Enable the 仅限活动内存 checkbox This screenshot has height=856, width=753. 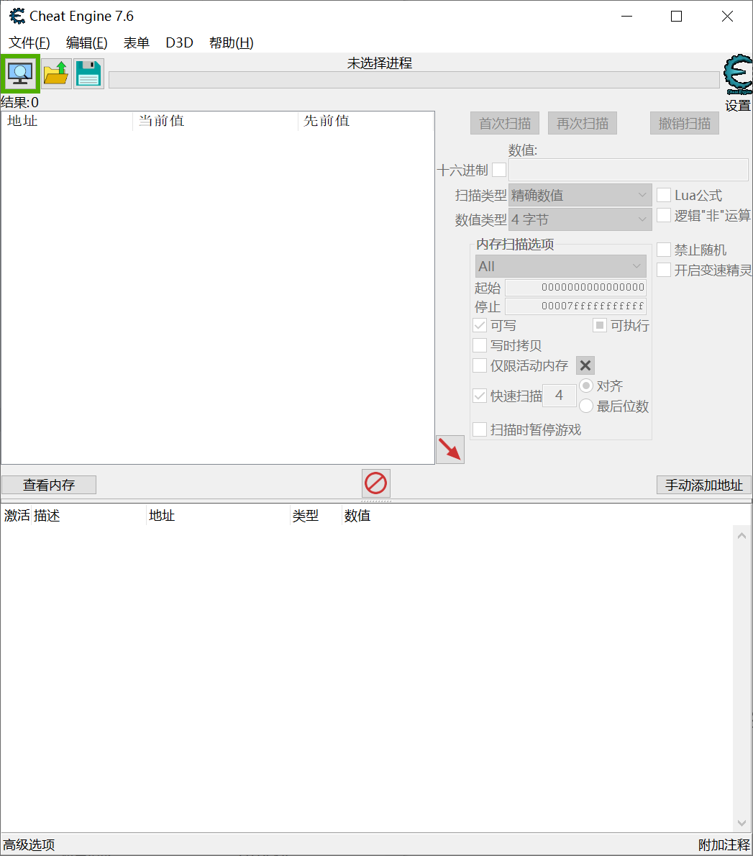point(480,365)
